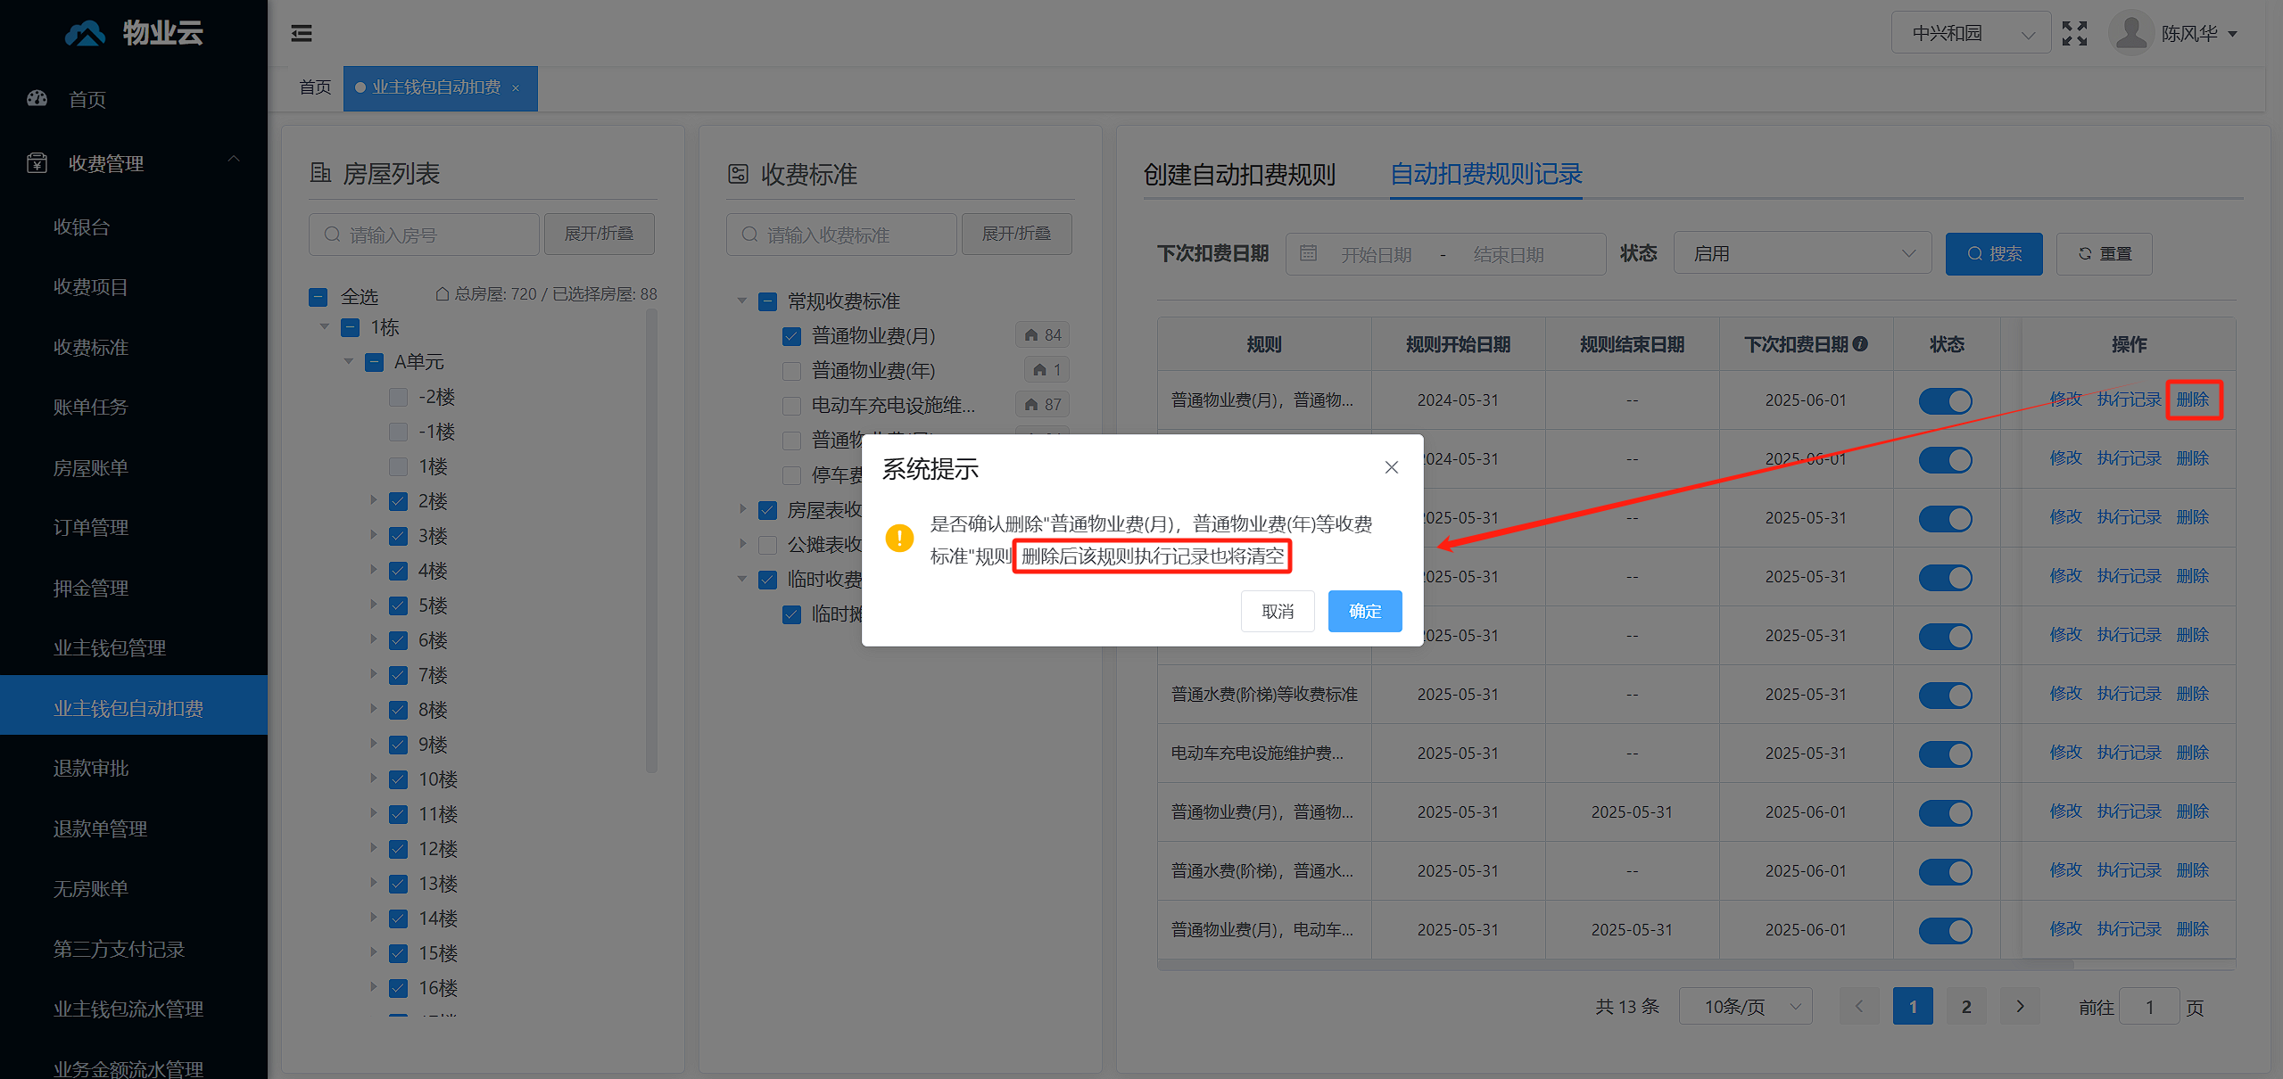Click 删除 in first 2024-05-31 row
Image resolution: width=2283 pixels, height=1079 pixels.
2192,399
